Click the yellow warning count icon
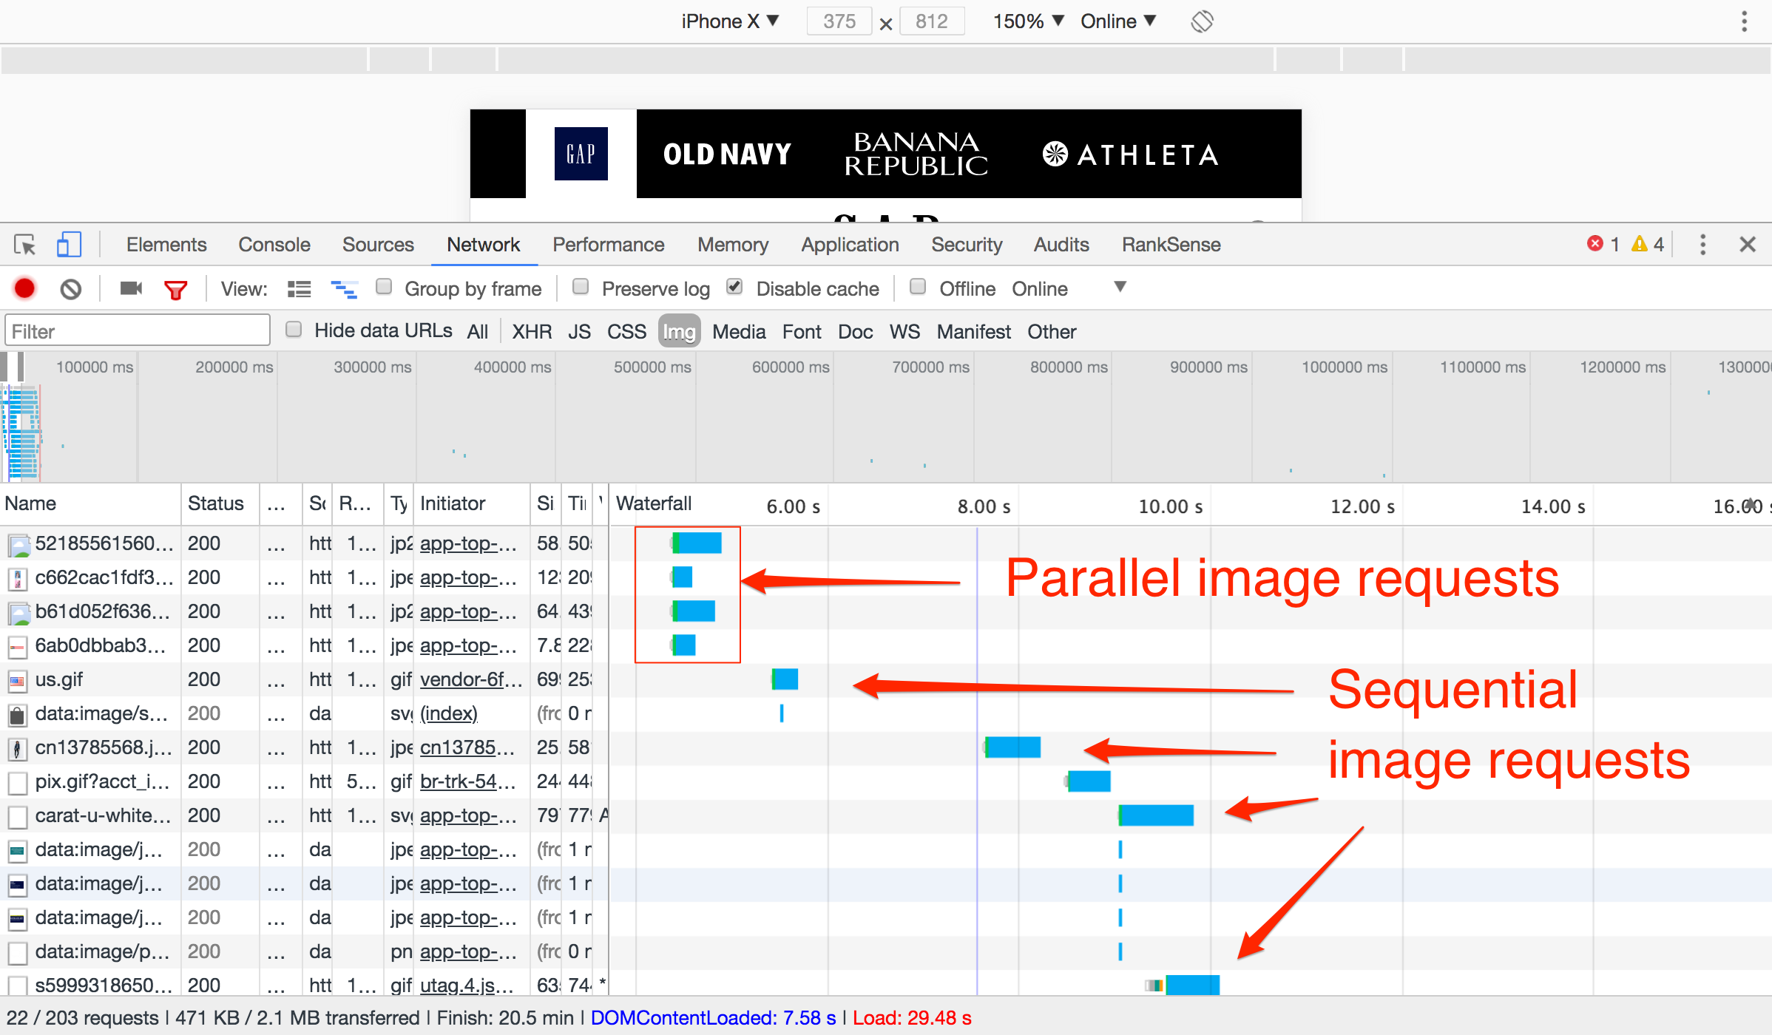 pos(1640,244)
